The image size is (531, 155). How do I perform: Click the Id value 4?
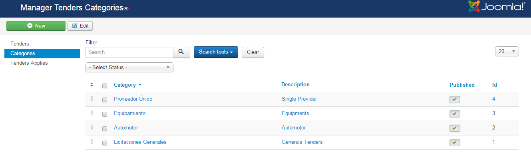(494, 99)
